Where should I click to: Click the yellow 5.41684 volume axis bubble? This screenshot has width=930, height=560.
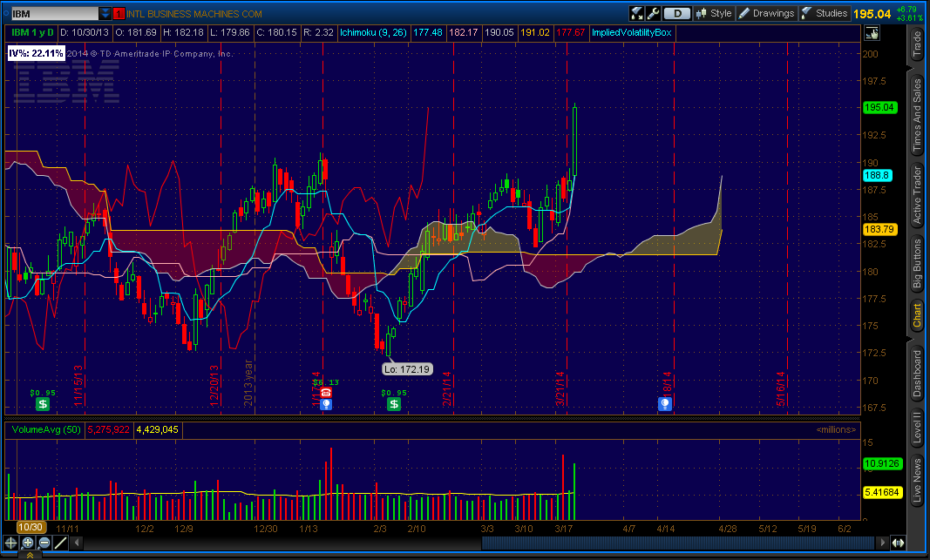pyautogui.click(x=883, y=492)
